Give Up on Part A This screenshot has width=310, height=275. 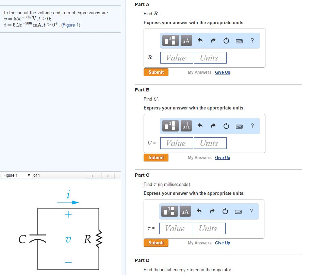tap(223, 72)
